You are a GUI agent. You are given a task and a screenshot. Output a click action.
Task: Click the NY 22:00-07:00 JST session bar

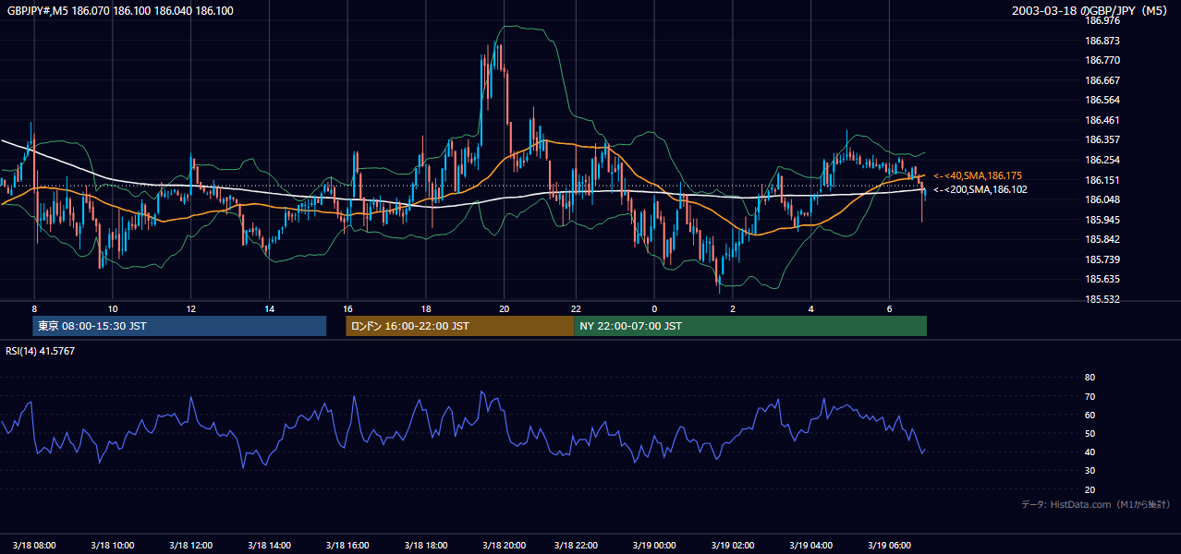click(x=750, y=326)
